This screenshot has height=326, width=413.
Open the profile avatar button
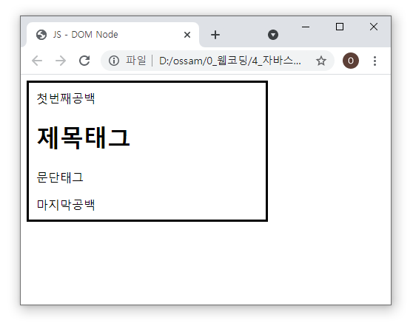click(x=351, y=61)
